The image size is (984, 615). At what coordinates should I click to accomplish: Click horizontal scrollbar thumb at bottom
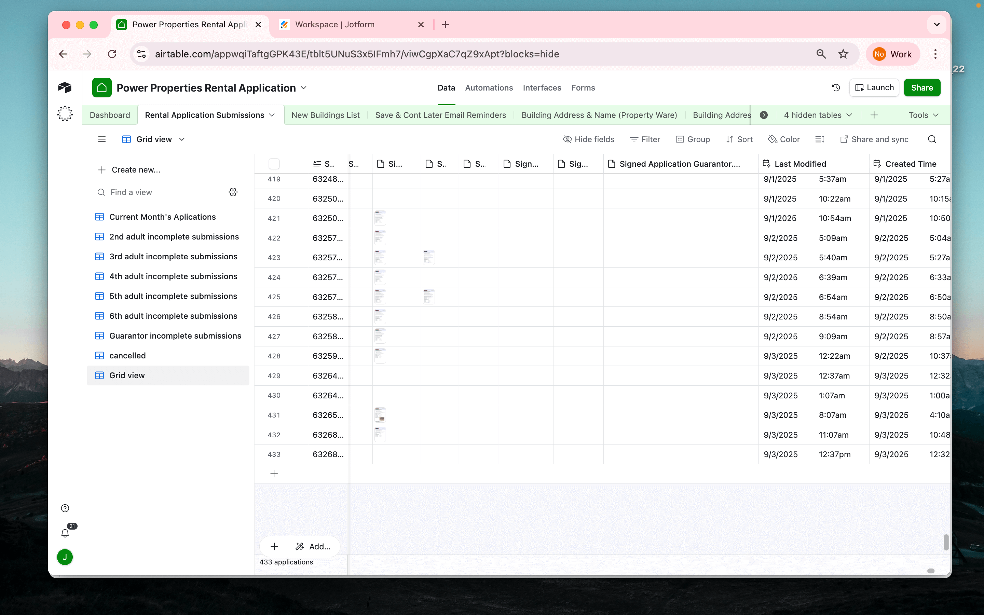tap(930, 571)
